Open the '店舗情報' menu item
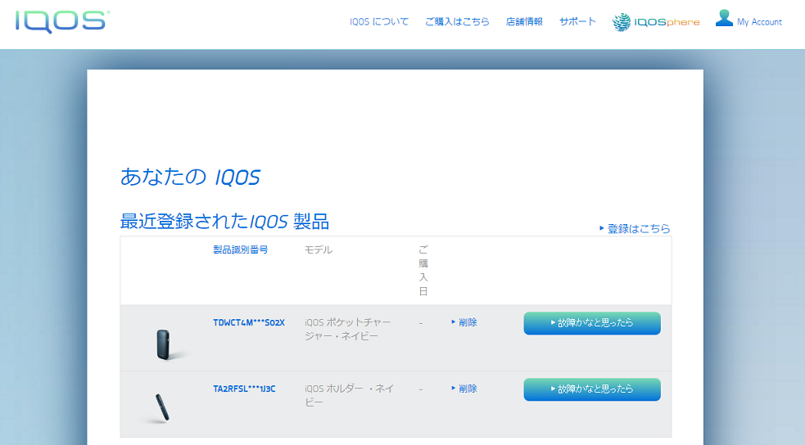The height and width of the screenshot is (445, 805). [x=524, y=21]
